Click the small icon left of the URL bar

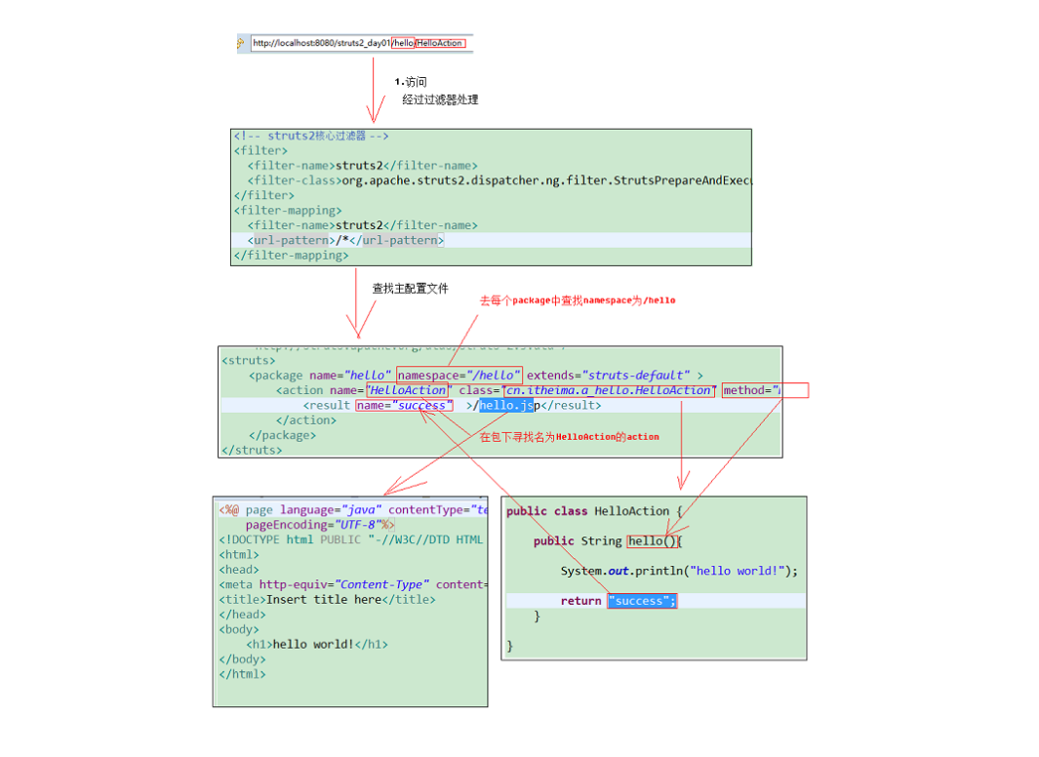[x=241, y=43]
